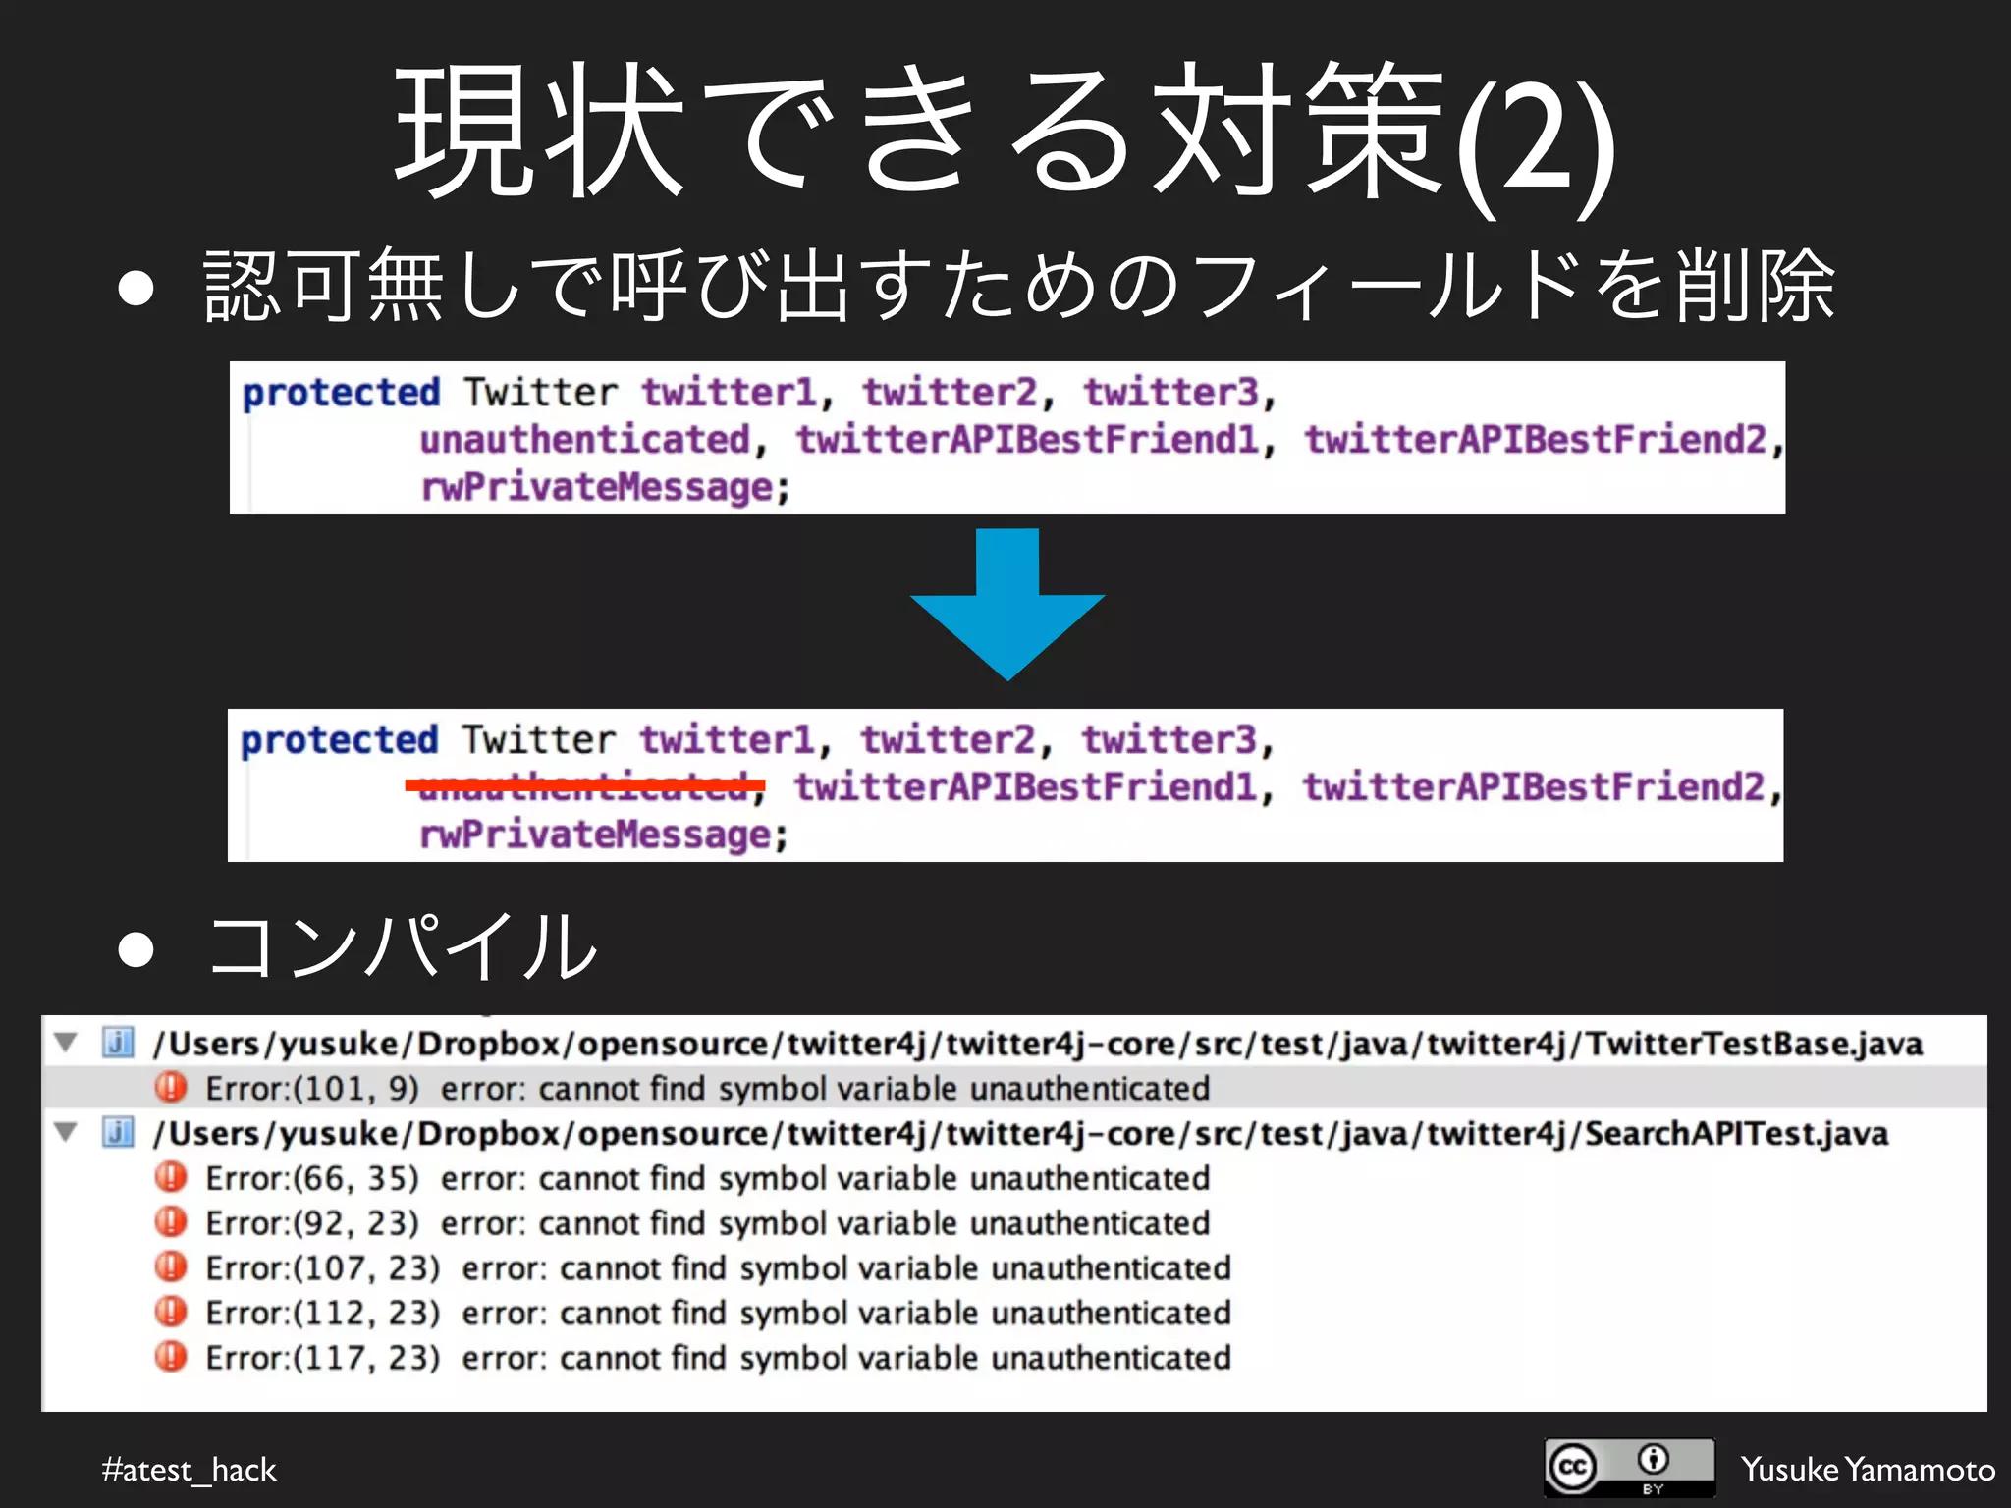The image size is (2011, 1508).
Task: Click the 認可無しで呼び出すためのフィールドを削除 bullet
Action: (1019, 286)
